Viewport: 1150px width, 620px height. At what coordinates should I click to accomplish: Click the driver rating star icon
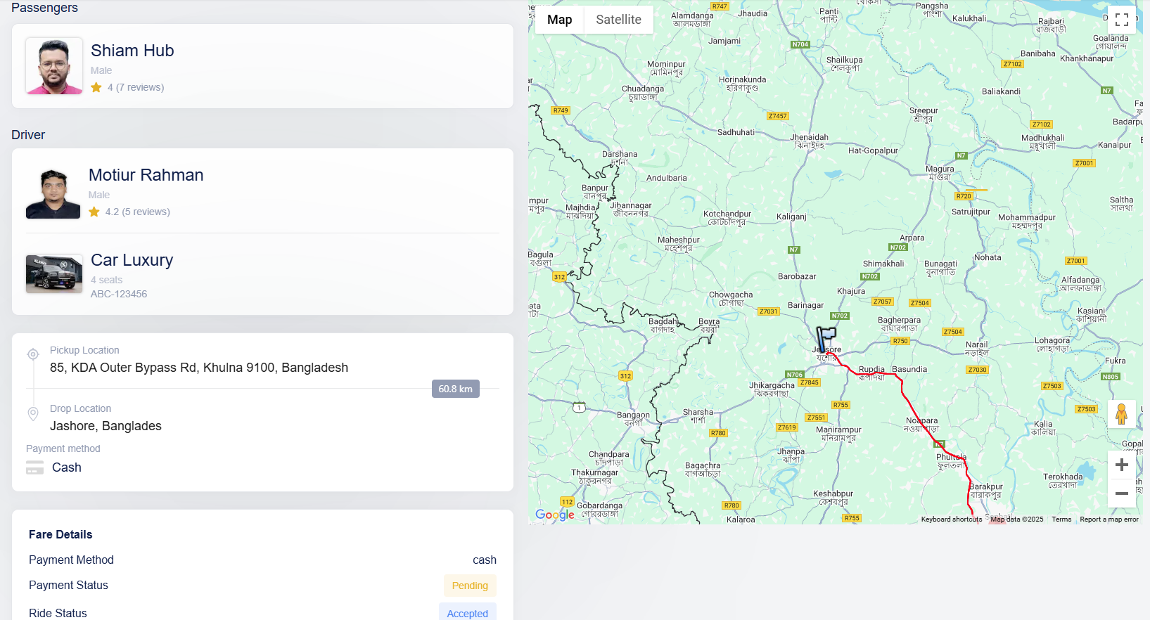(x=94, y=212)
